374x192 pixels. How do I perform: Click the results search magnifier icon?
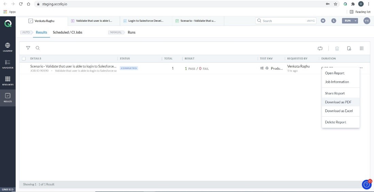point(38,48)
